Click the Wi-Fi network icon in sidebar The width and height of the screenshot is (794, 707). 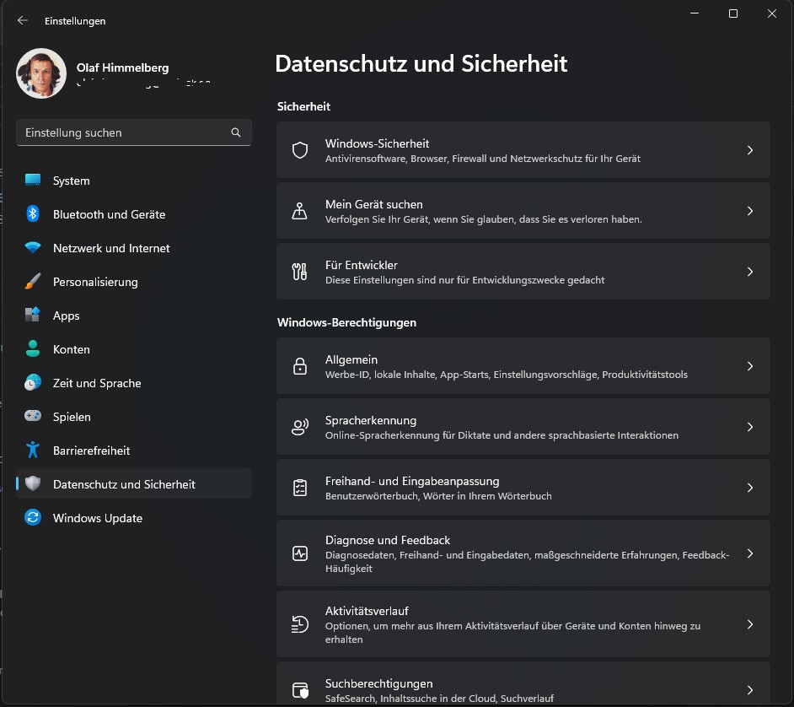pyautogui.click(x=33, y=248)
